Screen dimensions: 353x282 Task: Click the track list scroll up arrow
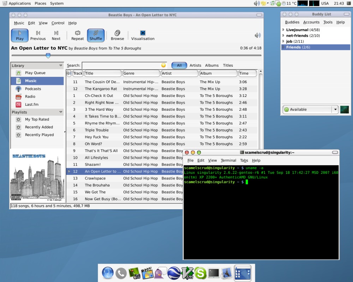(261, 72)
